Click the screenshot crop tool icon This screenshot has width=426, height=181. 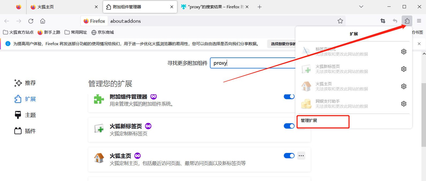tap(383, 21)
